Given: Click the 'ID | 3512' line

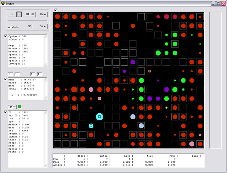Looking at the screenshot, I should coord(18,112).
